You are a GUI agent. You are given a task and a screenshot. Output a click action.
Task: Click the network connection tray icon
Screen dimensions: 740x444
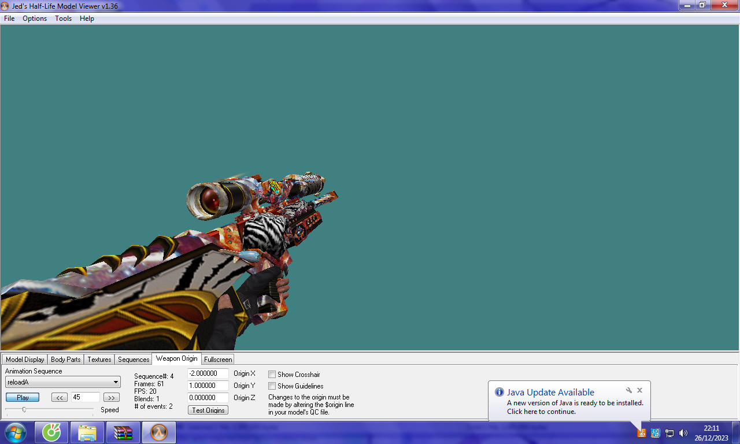[669, 433]
